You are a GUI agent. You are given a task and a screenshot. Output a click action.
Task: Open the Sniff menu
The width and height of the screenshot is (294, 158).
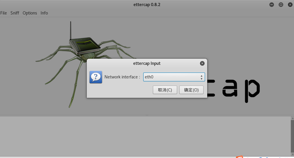pos(15,13)
